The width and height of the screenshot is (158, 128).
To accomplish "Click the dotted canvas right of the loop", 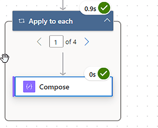I will click(x=139, y=63).
